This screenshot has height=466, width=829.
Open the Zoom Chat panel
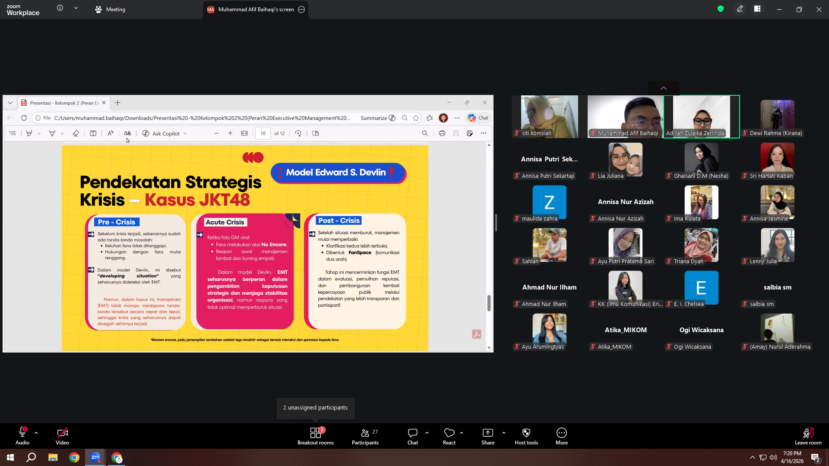[413, 436]
